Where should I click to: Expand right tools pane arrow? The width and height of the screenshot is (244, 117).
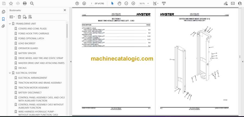242,62
